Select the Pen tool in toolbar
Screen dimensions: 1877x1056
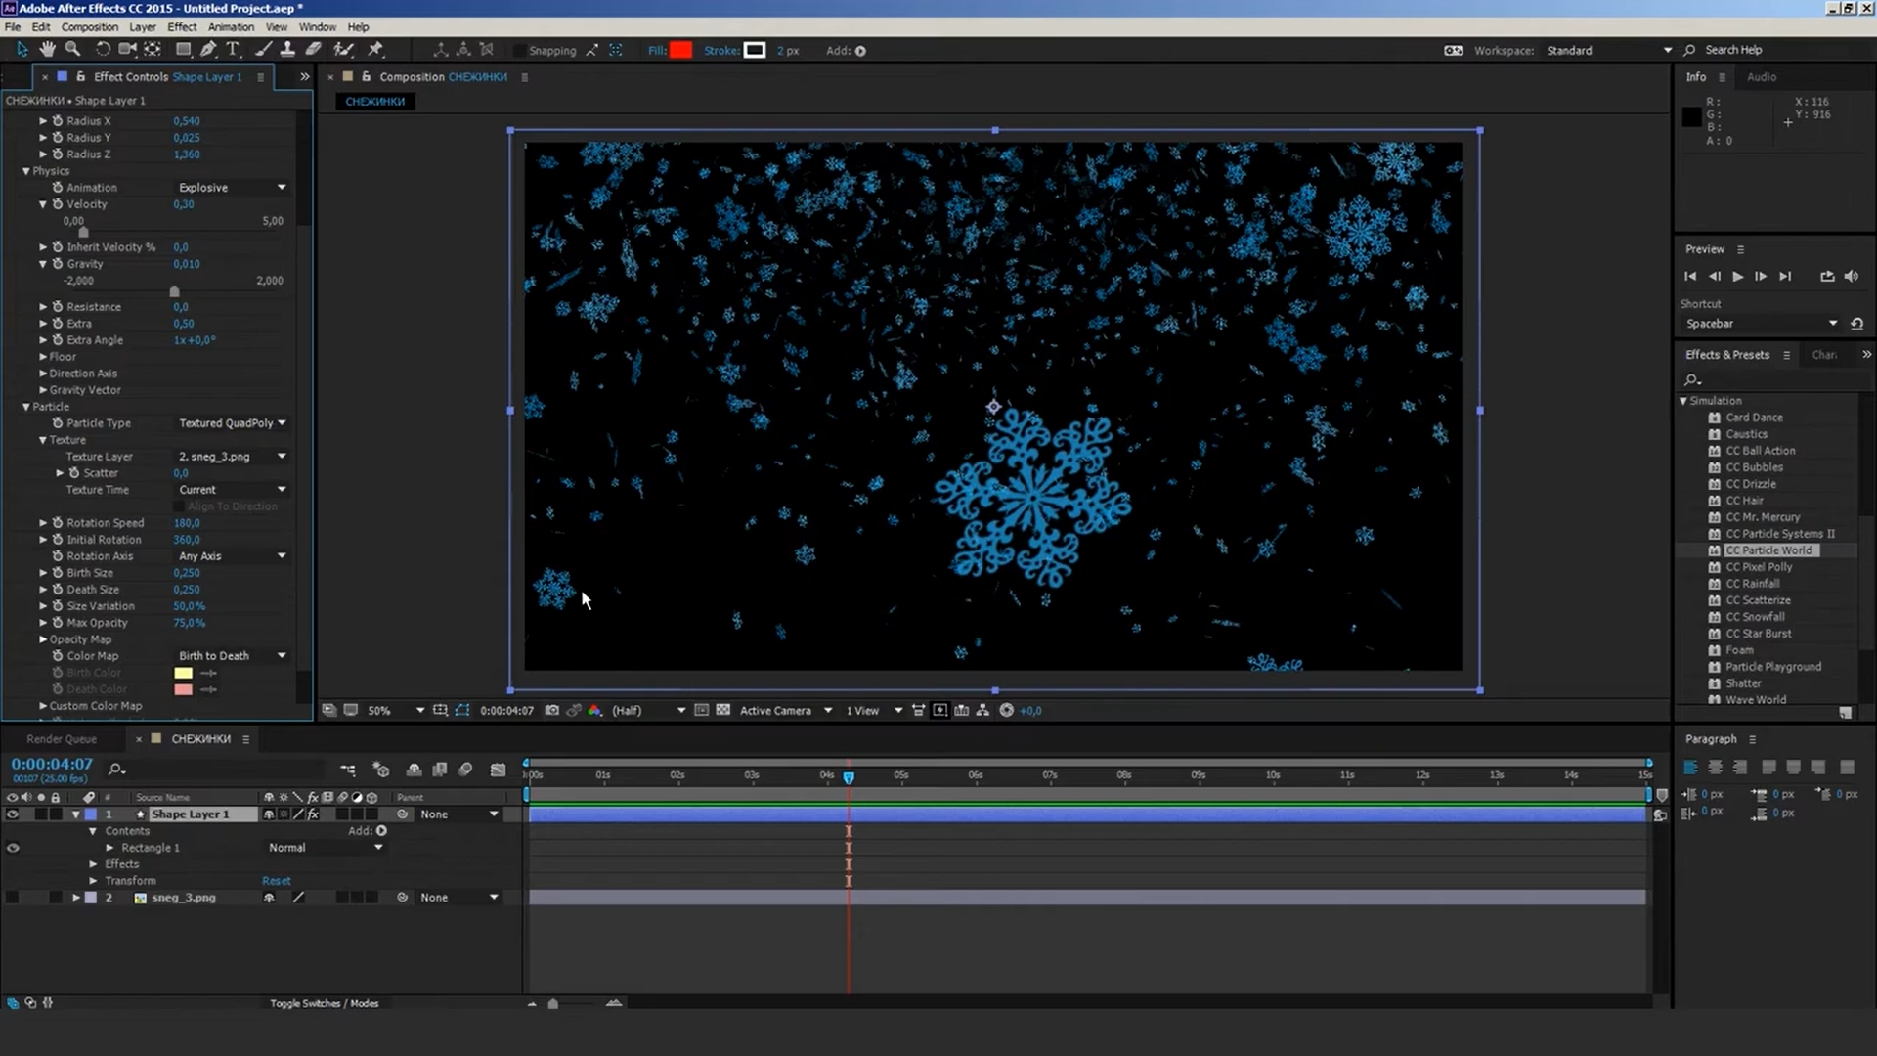[x=208, y=49]
